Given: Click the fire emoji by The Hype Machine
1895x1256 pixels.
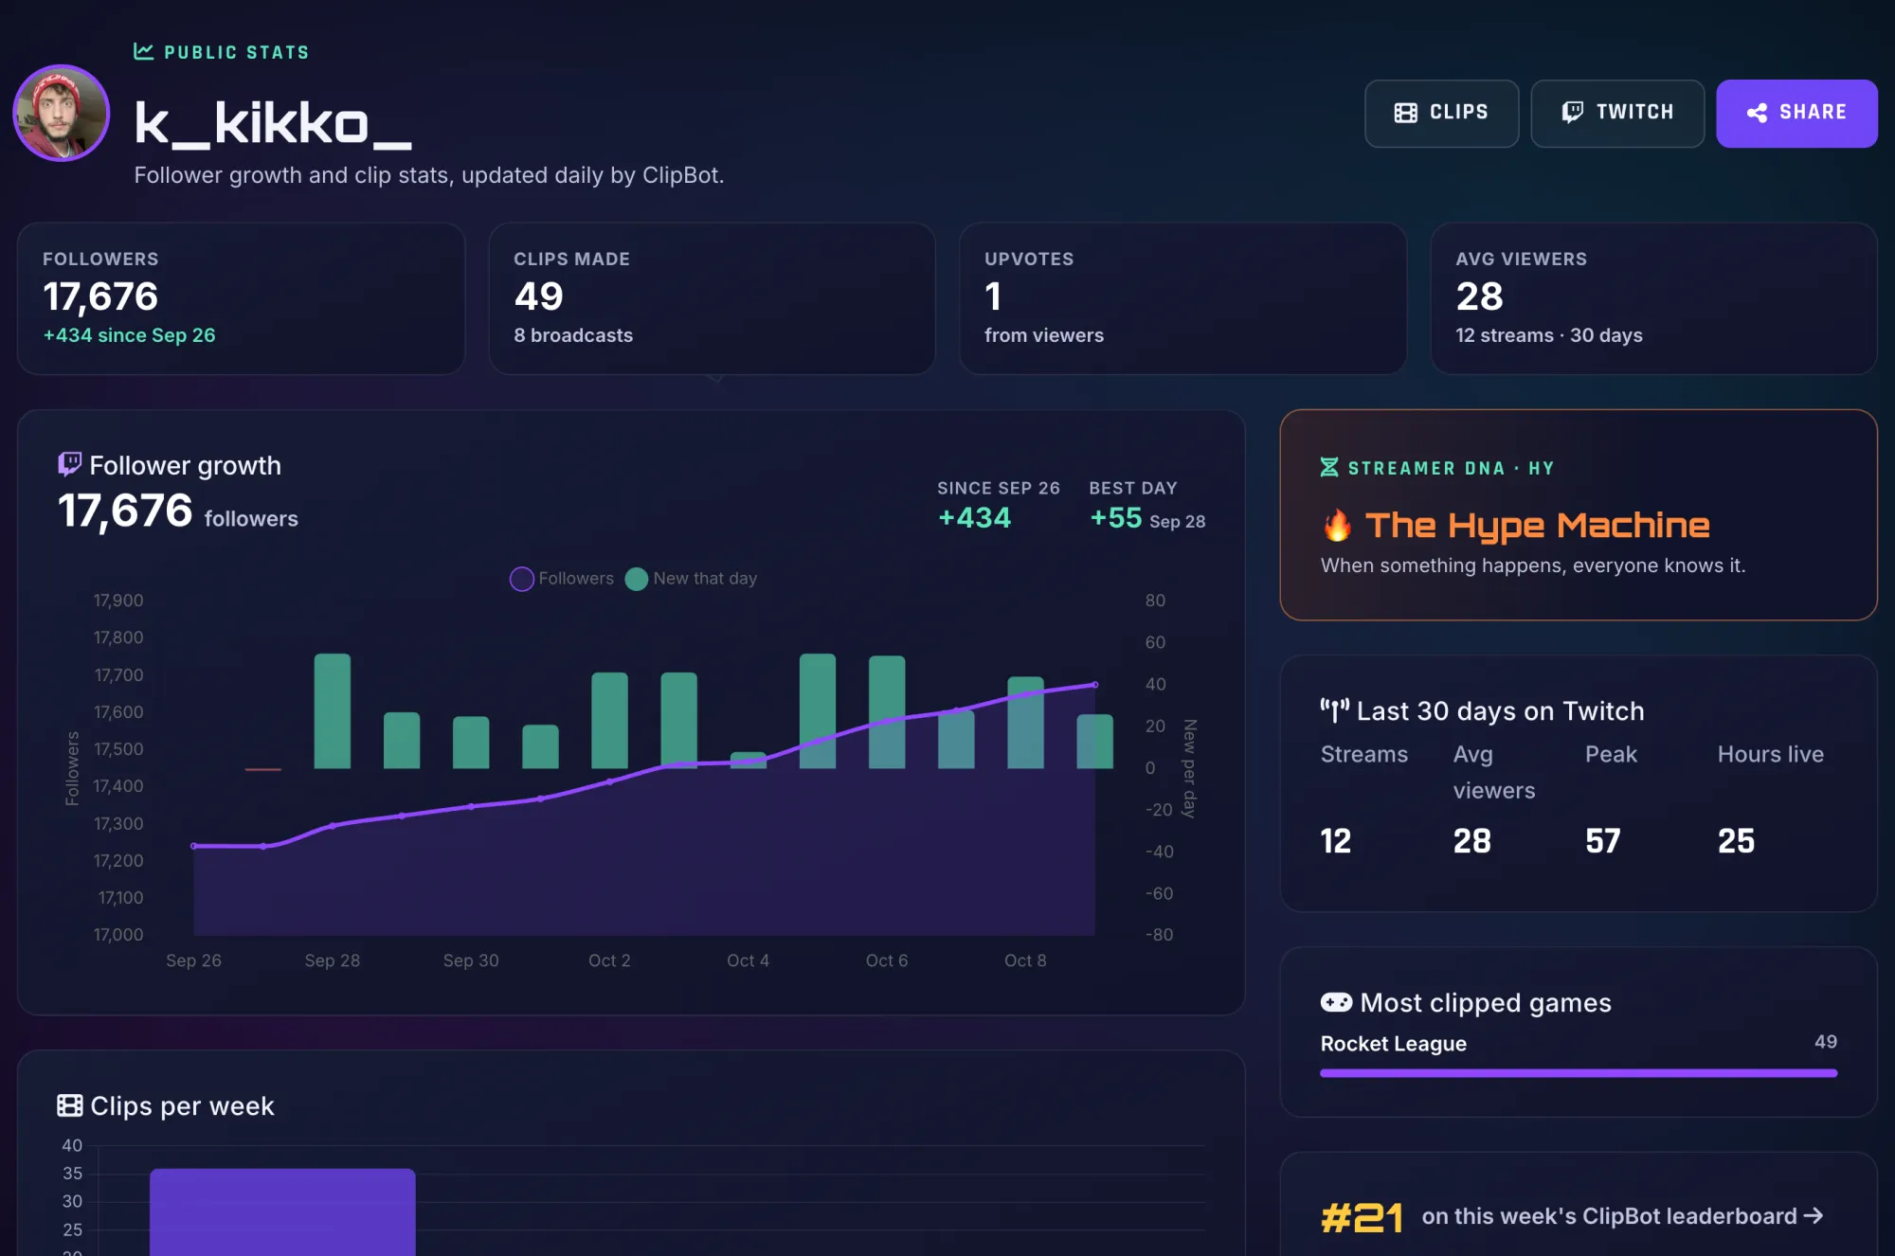Looking at the screenshot, I should click(1337, 525).
